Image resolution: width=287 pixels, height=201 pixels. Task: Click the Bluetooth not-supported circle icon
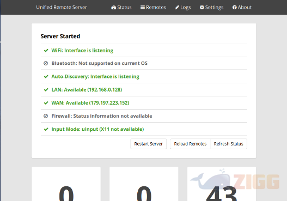pyautogui.click(x=46, y=63)
